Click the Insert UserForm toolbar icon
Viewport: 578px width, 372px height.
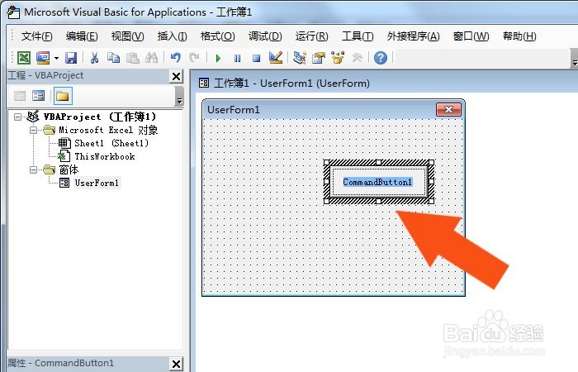43,58
